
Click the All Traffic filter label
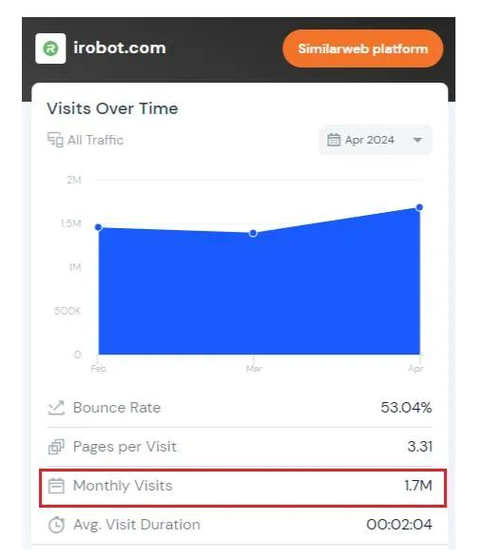point(95,140)
